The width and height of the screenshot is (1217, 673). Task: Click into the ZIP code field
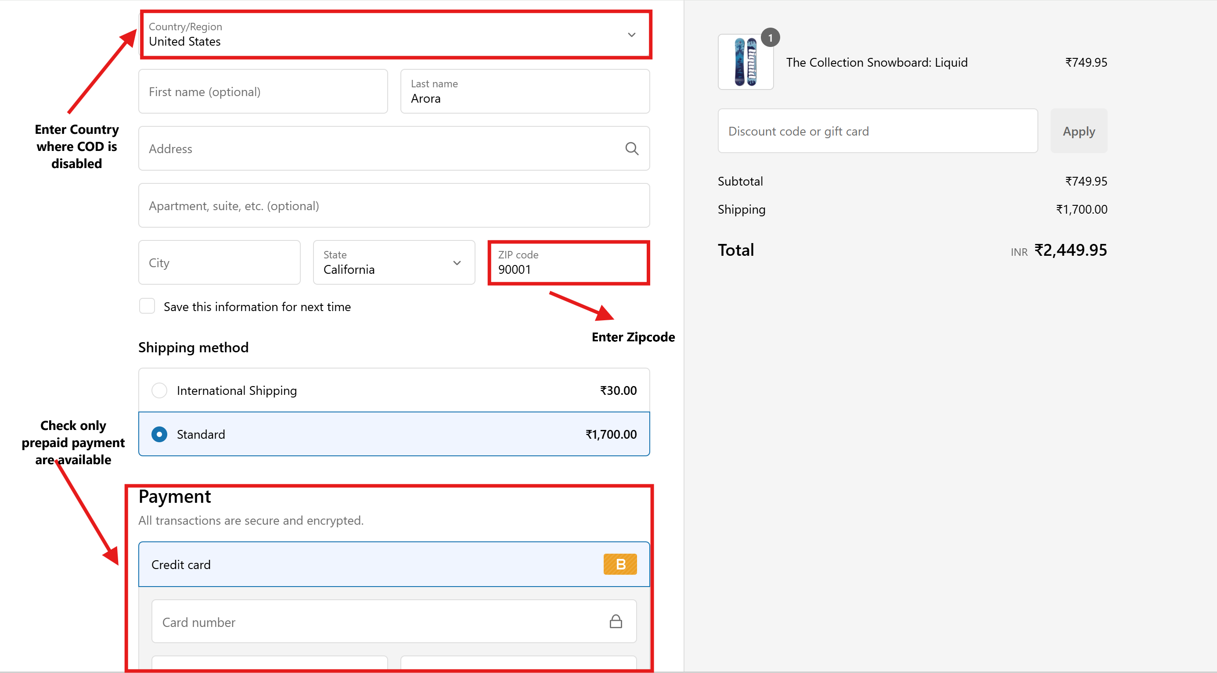(x=569, y=263)
